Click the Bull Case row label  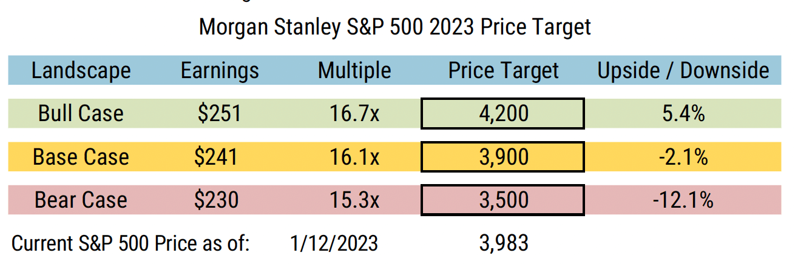pyautogui.click(x=81, y=114)
